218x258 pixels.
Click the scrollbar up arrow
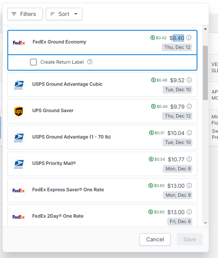coord(205,29)
